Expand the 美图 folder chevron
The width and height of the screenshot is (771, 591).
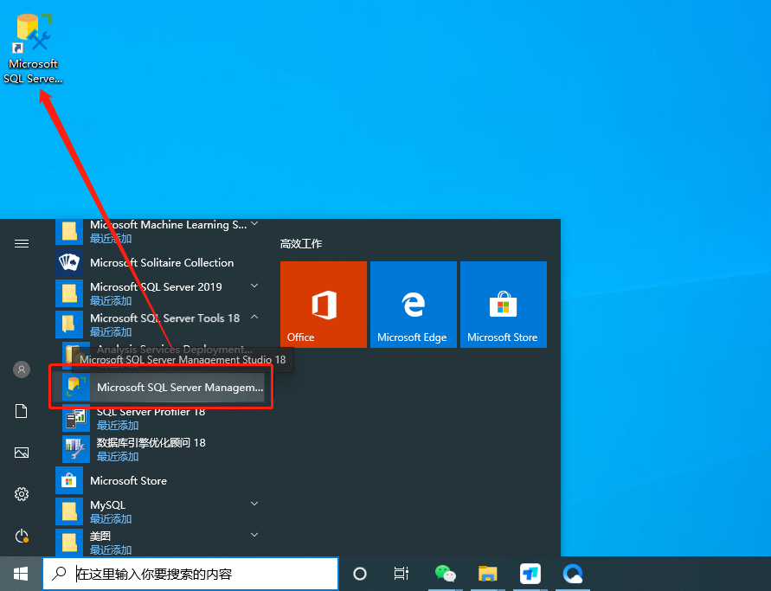(254, 535)
